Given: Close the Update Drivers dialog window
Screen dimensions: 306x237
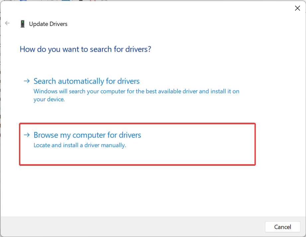Looking at the screenshot, I should [x=297, y=8].
